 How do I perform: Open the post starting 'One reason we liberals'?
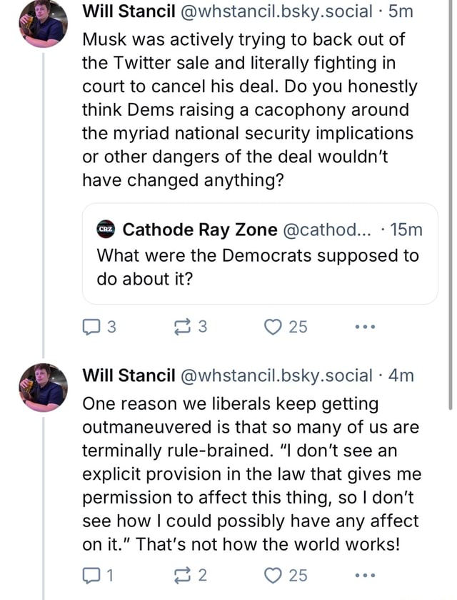(x=250, y=473)
